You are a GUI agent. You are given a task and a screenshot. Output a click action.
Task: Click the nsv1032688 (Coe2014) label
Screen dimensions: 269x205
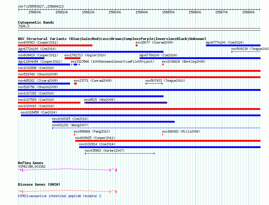pyautogui.click(x=36, y=68)
